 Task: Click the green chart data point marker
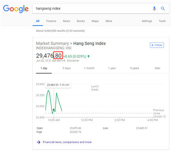(54, 109)
